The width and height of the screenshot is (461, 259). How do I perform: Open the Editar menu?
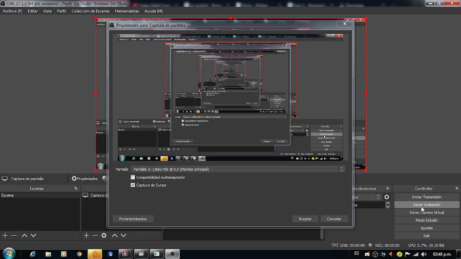coord(33,11)
